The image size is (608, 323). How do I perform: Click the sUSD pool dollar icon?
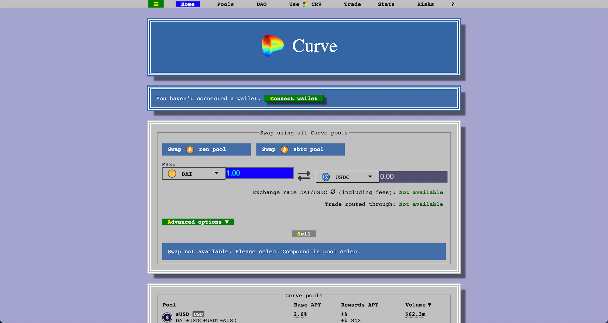point(167,317)
